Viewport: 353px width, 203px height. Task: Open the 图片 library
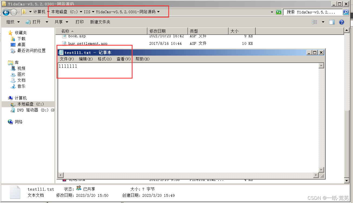[21, 74]
